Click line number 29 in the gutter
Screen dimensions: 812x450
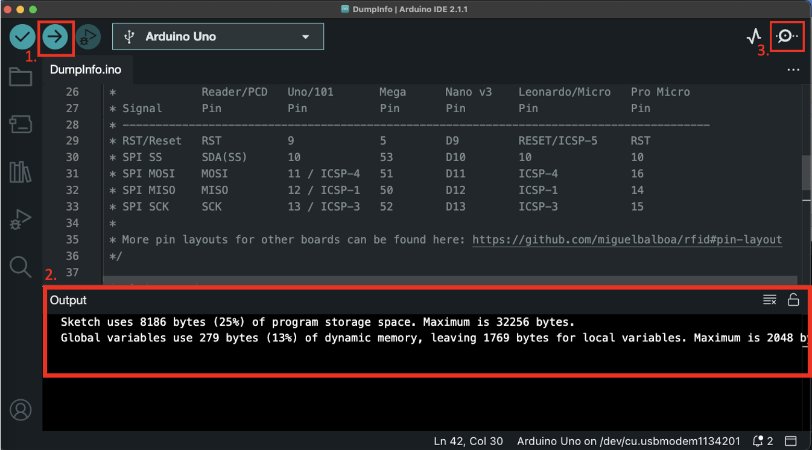[x=72, y=141]
